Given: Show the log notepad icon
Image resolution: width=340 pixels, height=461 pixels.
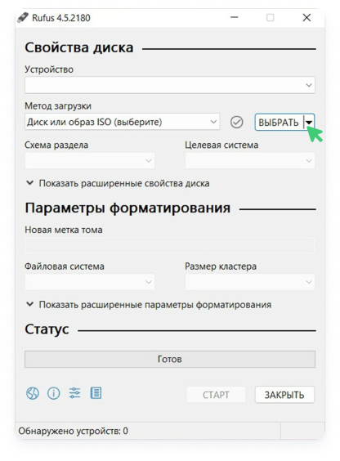Looking at the screenshot, I should (x=96, y=393).
